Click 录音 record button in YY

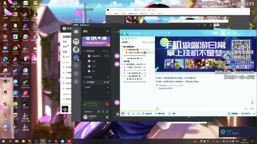coord(172,114)
